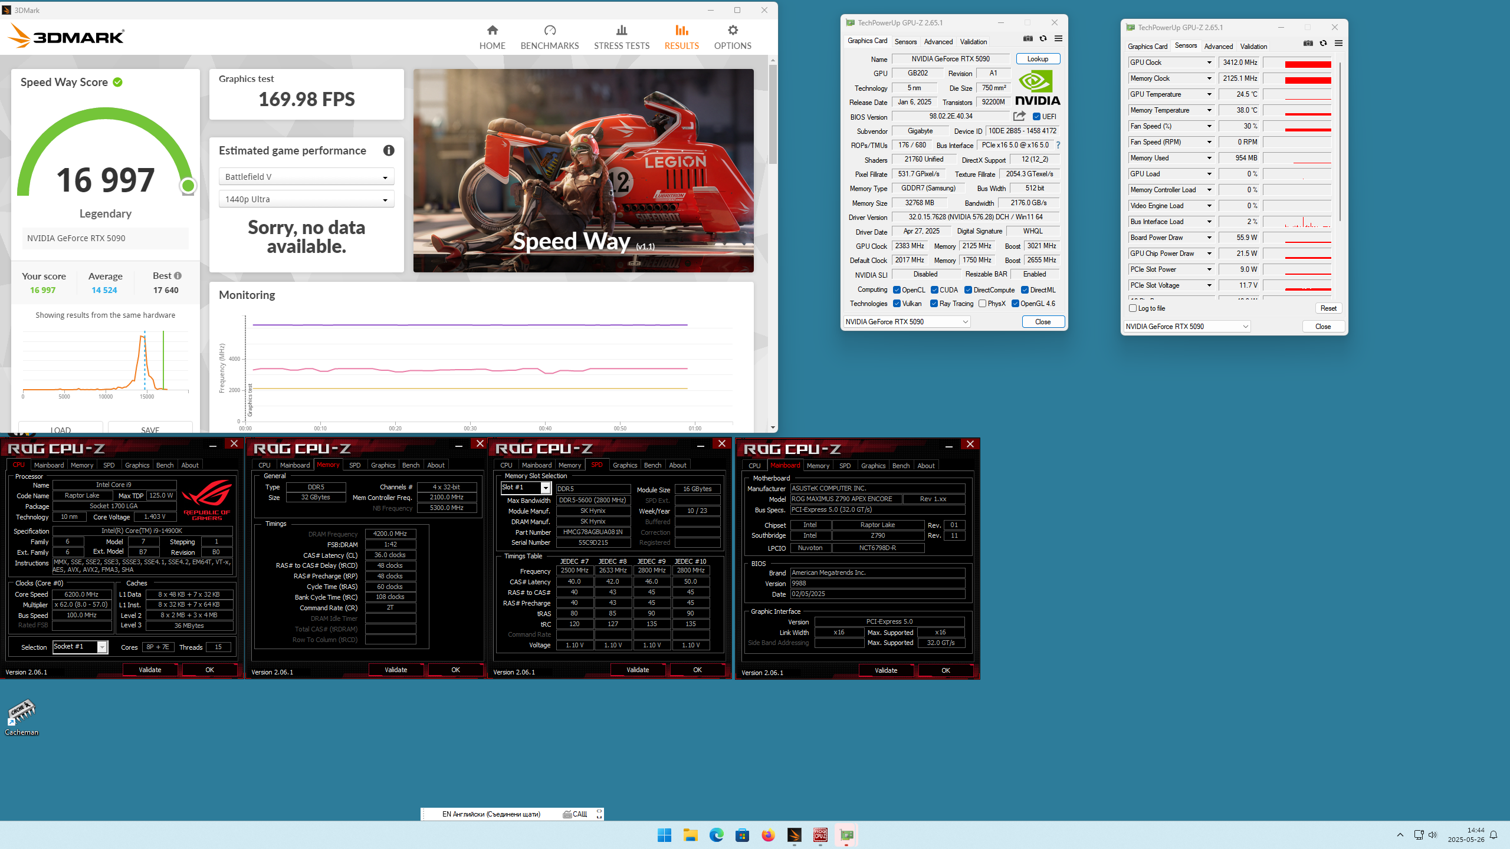Open the About tab in the CPU-Z SPD window
The height and width of the screenshot is (849, 1510).
pos(678,465)
